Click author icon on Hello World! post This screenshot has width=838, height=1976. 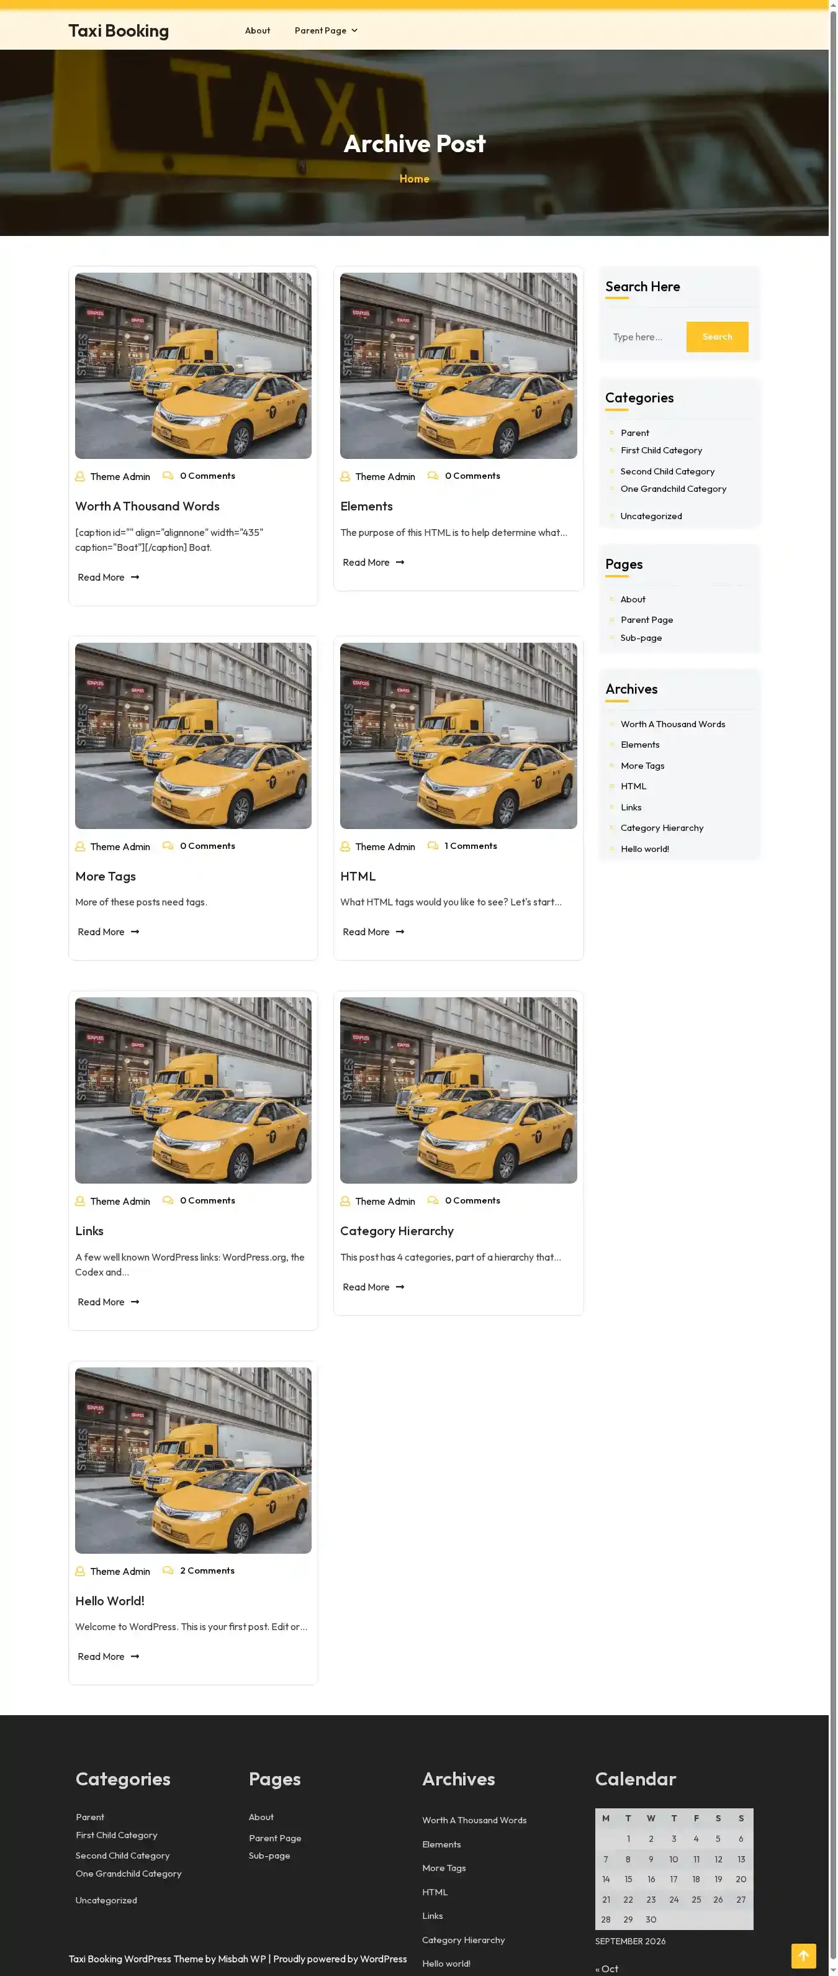coord(79,1571)
